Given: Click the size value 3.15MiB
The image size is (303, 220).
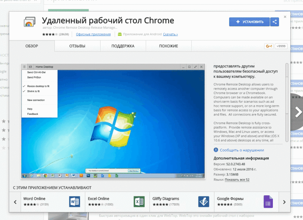Looking at the screenshot, I should pyautogui.click(x=232, y=175).
